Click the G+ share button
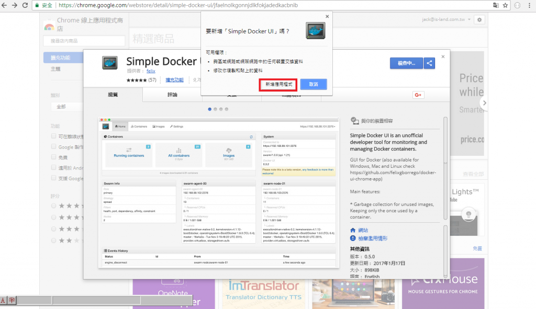Viewport: 536px width, 309px height. click(418, 95)
